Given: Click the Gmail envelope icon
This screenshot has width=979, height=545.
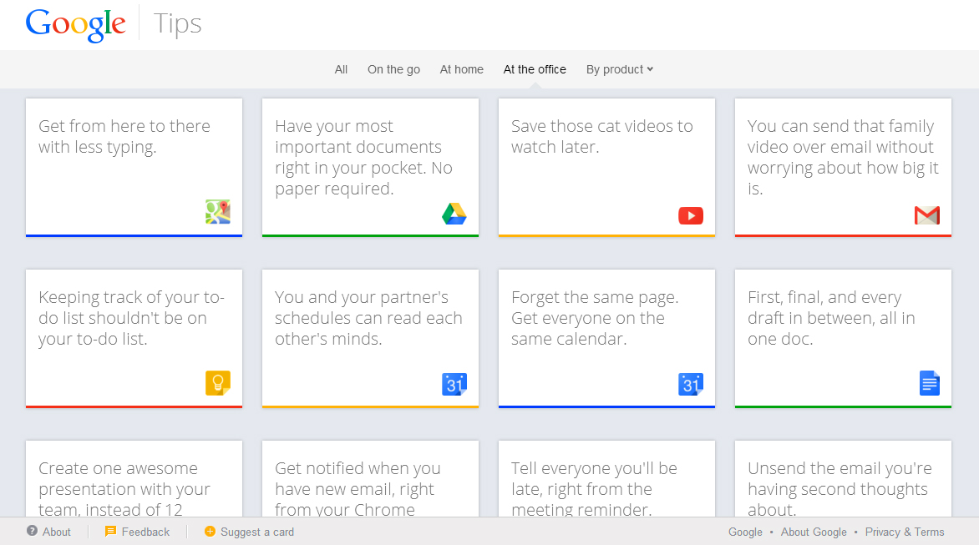Looking at the screenshot, I should 927,215.
